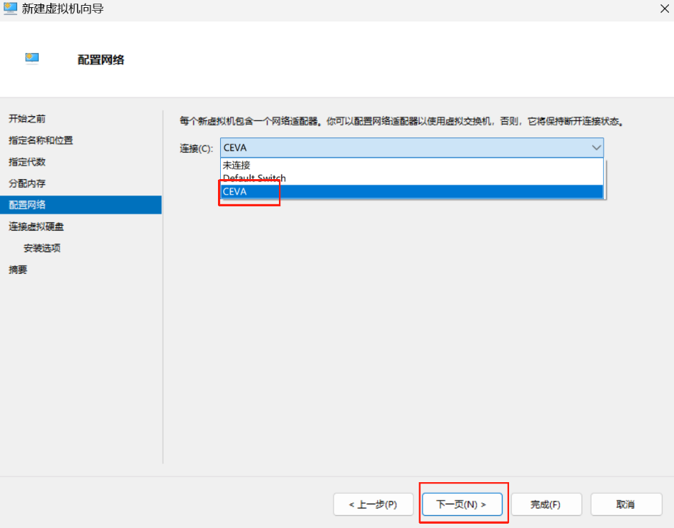This screenshot has height=528, width=674.
Task: Click the 完成(F) finish button
Action: pos(546,504)
